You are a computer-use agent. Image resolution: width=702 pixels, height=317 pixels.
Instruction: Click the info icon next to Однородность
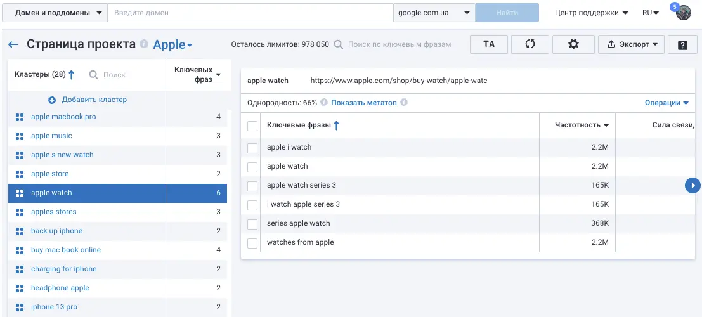pos(324,103)
